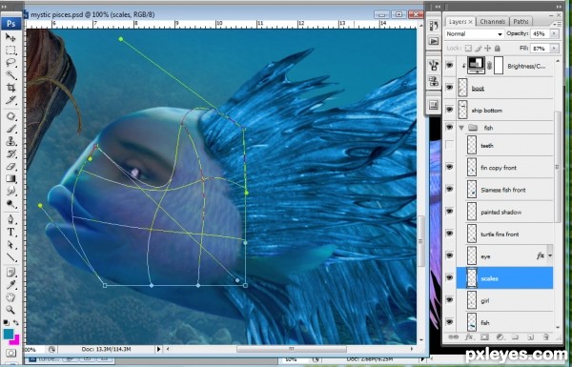Select the Blur/Smudge tool
572x367 pixels.
coord(10,192)
